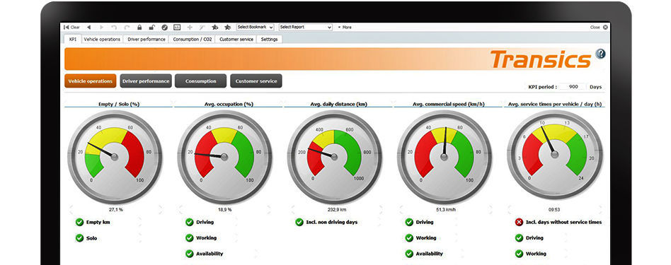Open the help question mark icon
Screen dimensions: 671x265
(x=601, y=54)
